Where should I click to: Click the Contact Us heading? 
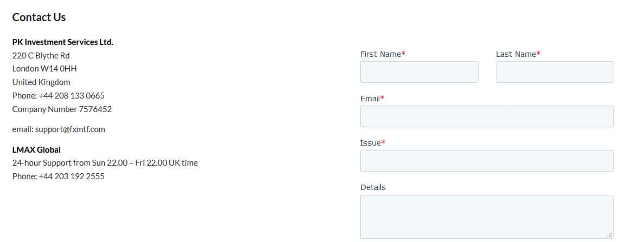pos(39,17)
